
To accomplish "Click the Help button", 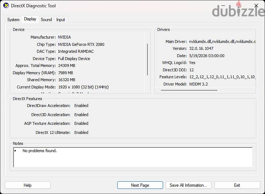I will [x=28, y=185].
